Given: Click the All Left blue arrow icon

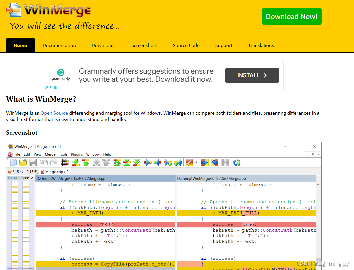Looking at the screenshot, I should click(x=215, y=162).
